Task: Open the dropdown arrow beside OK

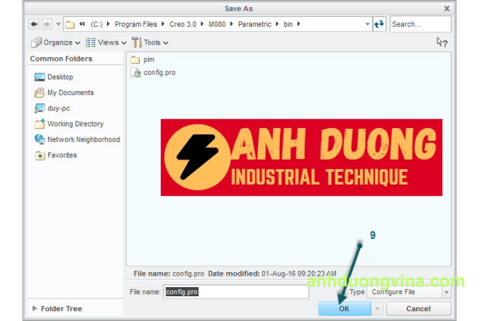Action: click(377, 309)
